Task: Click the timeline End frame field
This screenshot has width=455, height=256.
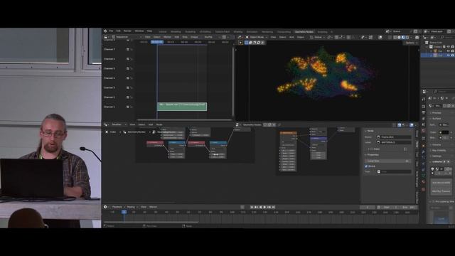Action: coord(408,207)
